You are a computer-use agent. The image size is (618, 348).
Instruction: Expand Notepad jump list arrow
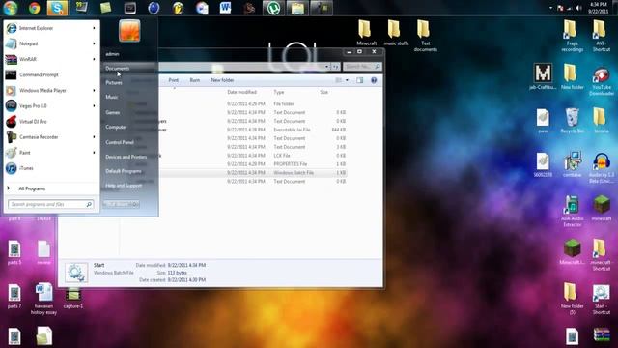tap(94, 43)
